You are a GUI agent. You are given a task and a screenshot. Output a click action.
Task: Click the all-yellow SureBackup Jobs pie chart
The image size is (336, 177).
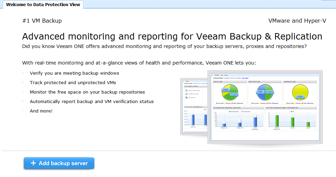pyautogui.click(x=300, y=92)
